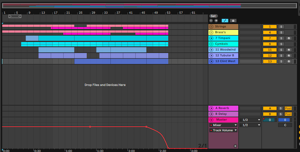
Task: Click the Master volume value field
Action: [269, 120]
